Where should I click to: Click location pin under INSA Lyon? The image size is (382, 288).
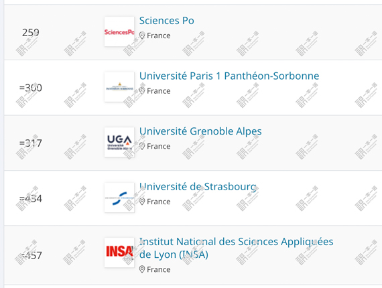[x=142, y=269]
